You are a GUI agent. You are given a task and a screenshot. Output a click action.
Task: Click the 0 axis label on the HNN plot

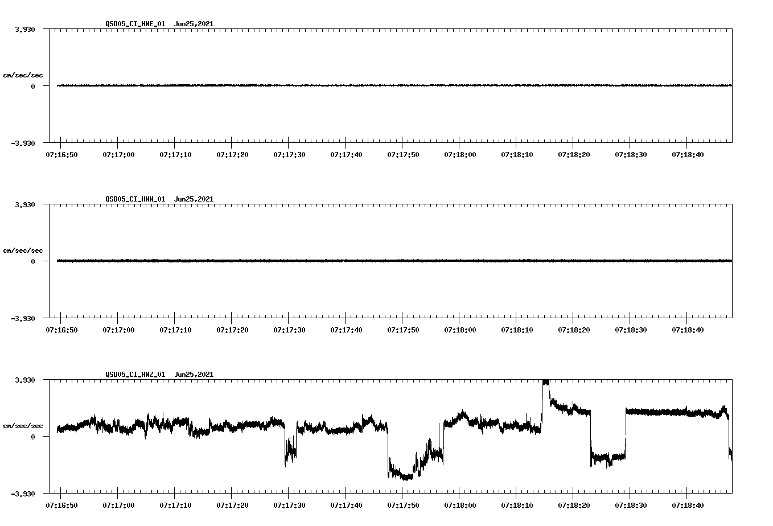click(33, 261)
